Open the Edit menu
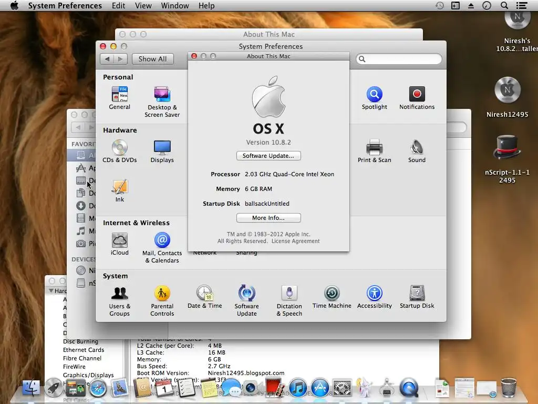 pyautogui.click(x=118, y=5)
